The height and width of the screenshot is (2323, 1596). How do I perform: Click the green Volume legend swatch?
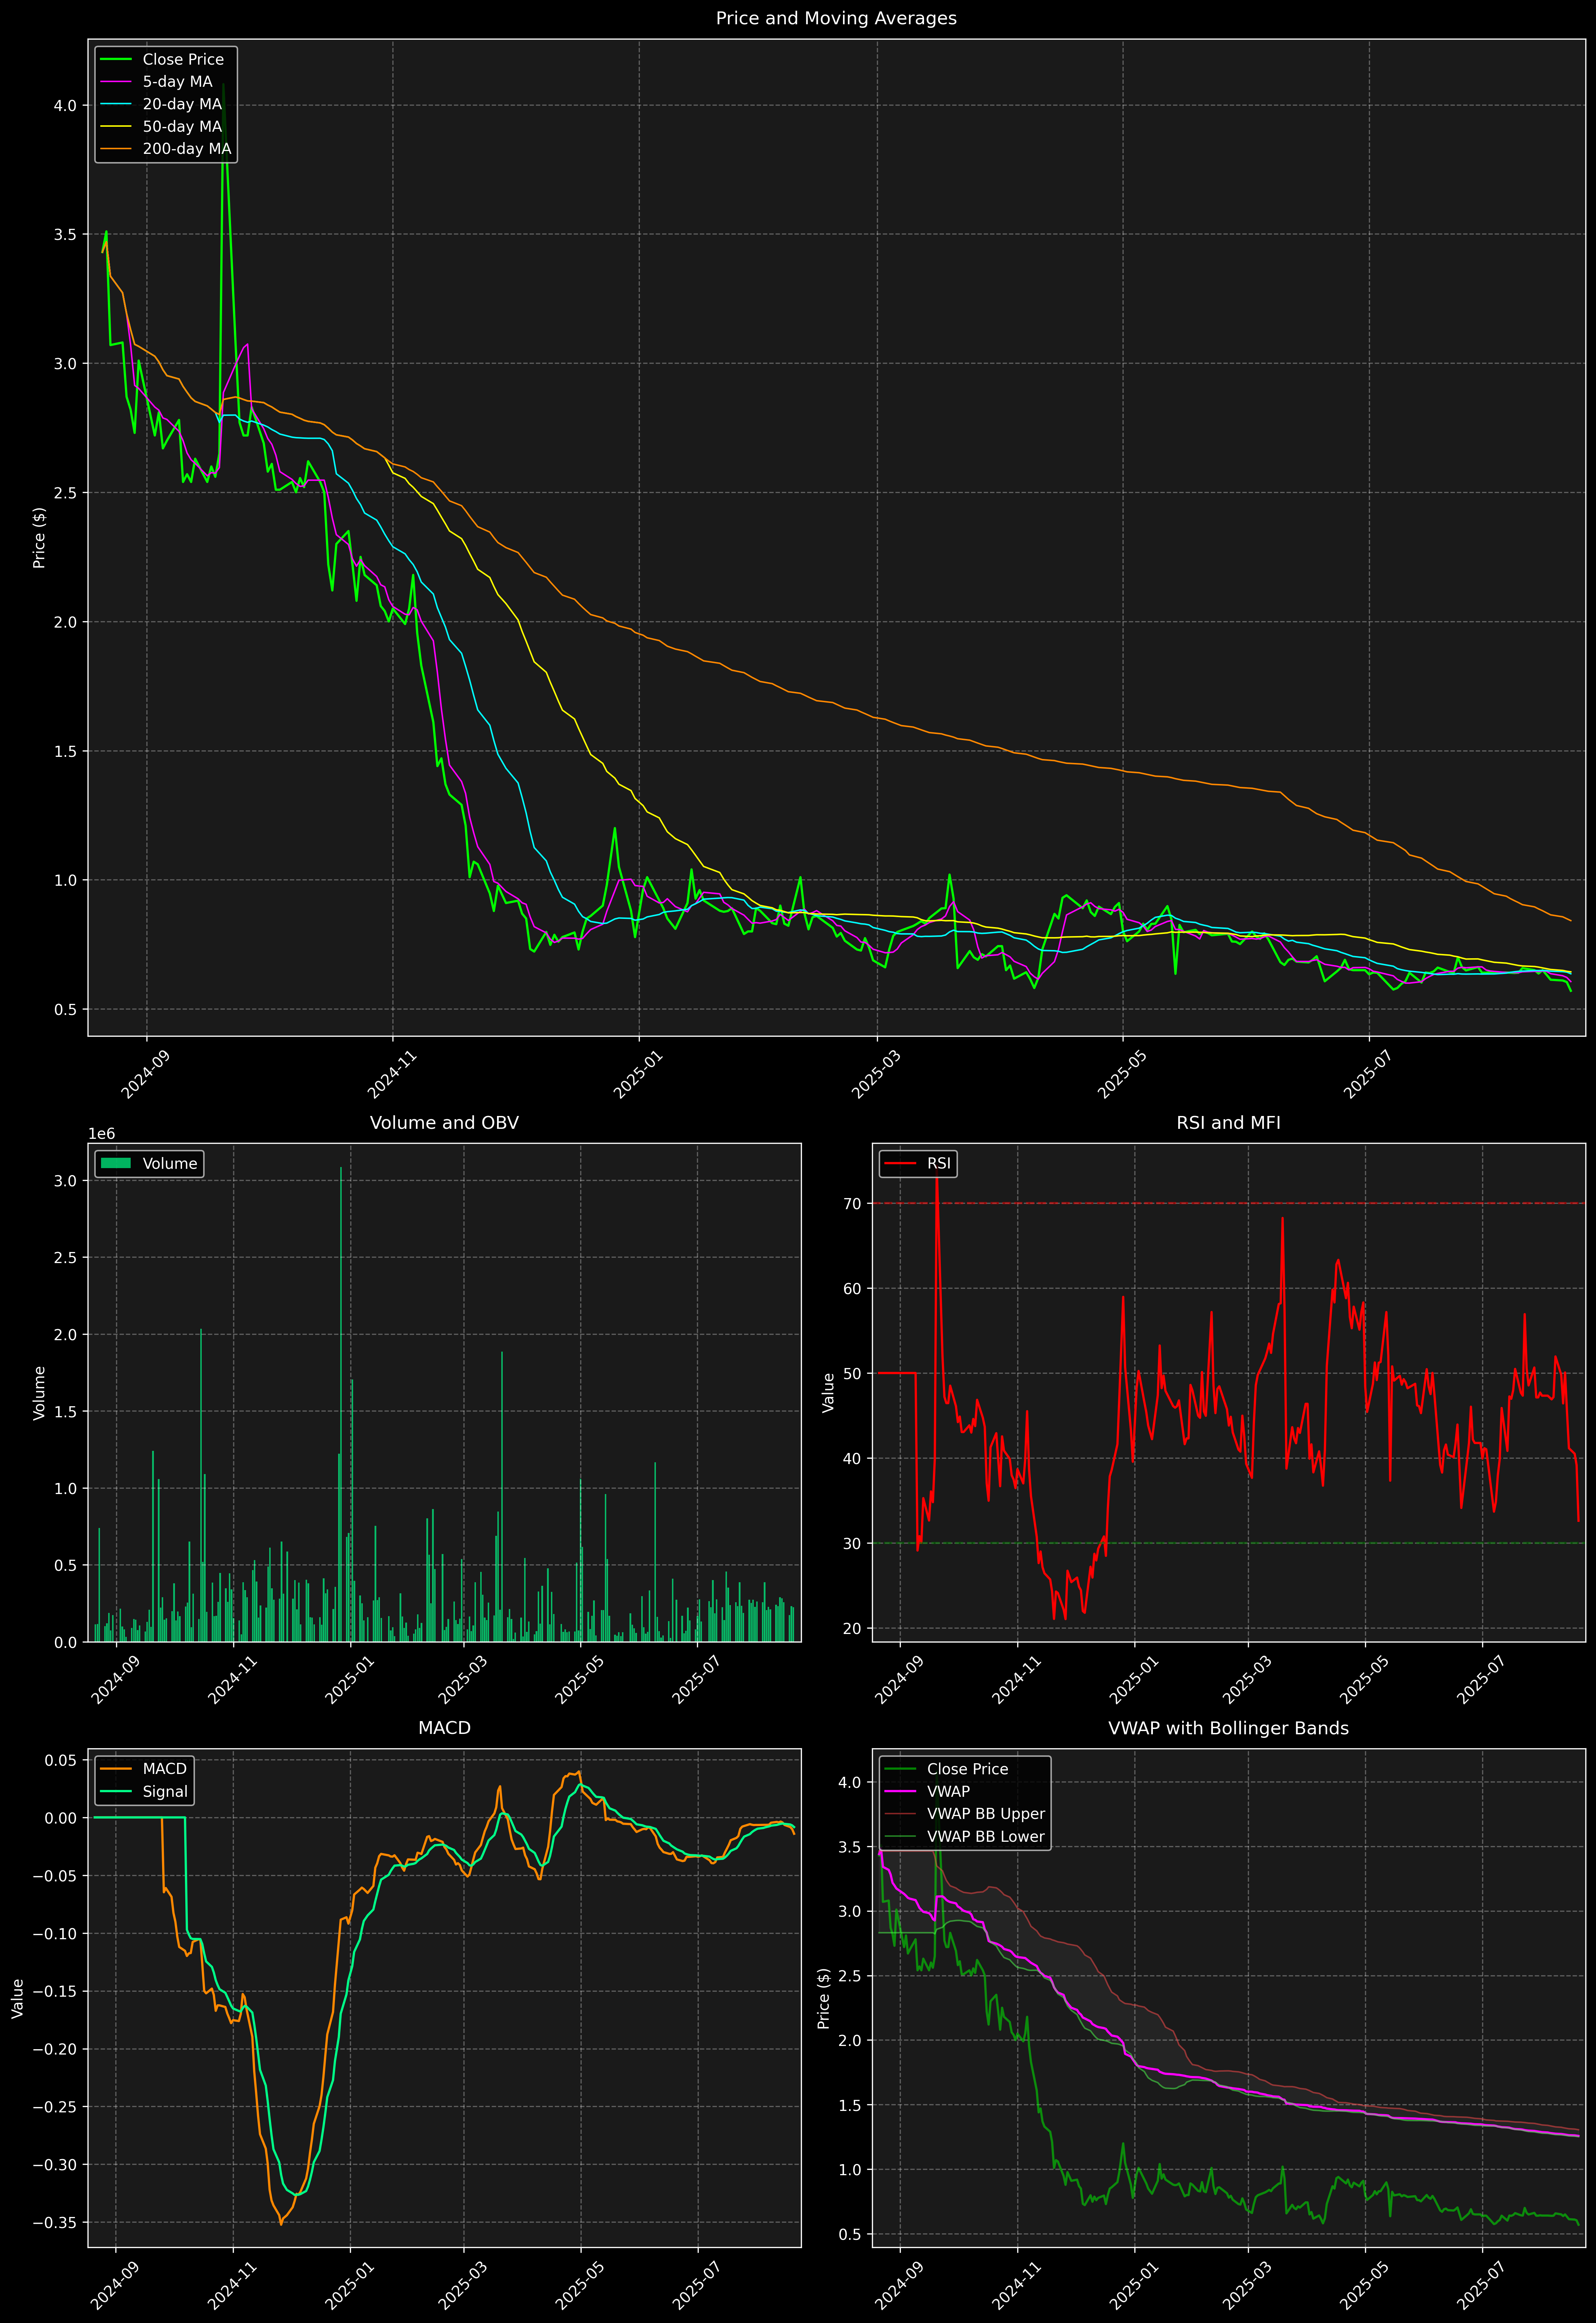116,1163
